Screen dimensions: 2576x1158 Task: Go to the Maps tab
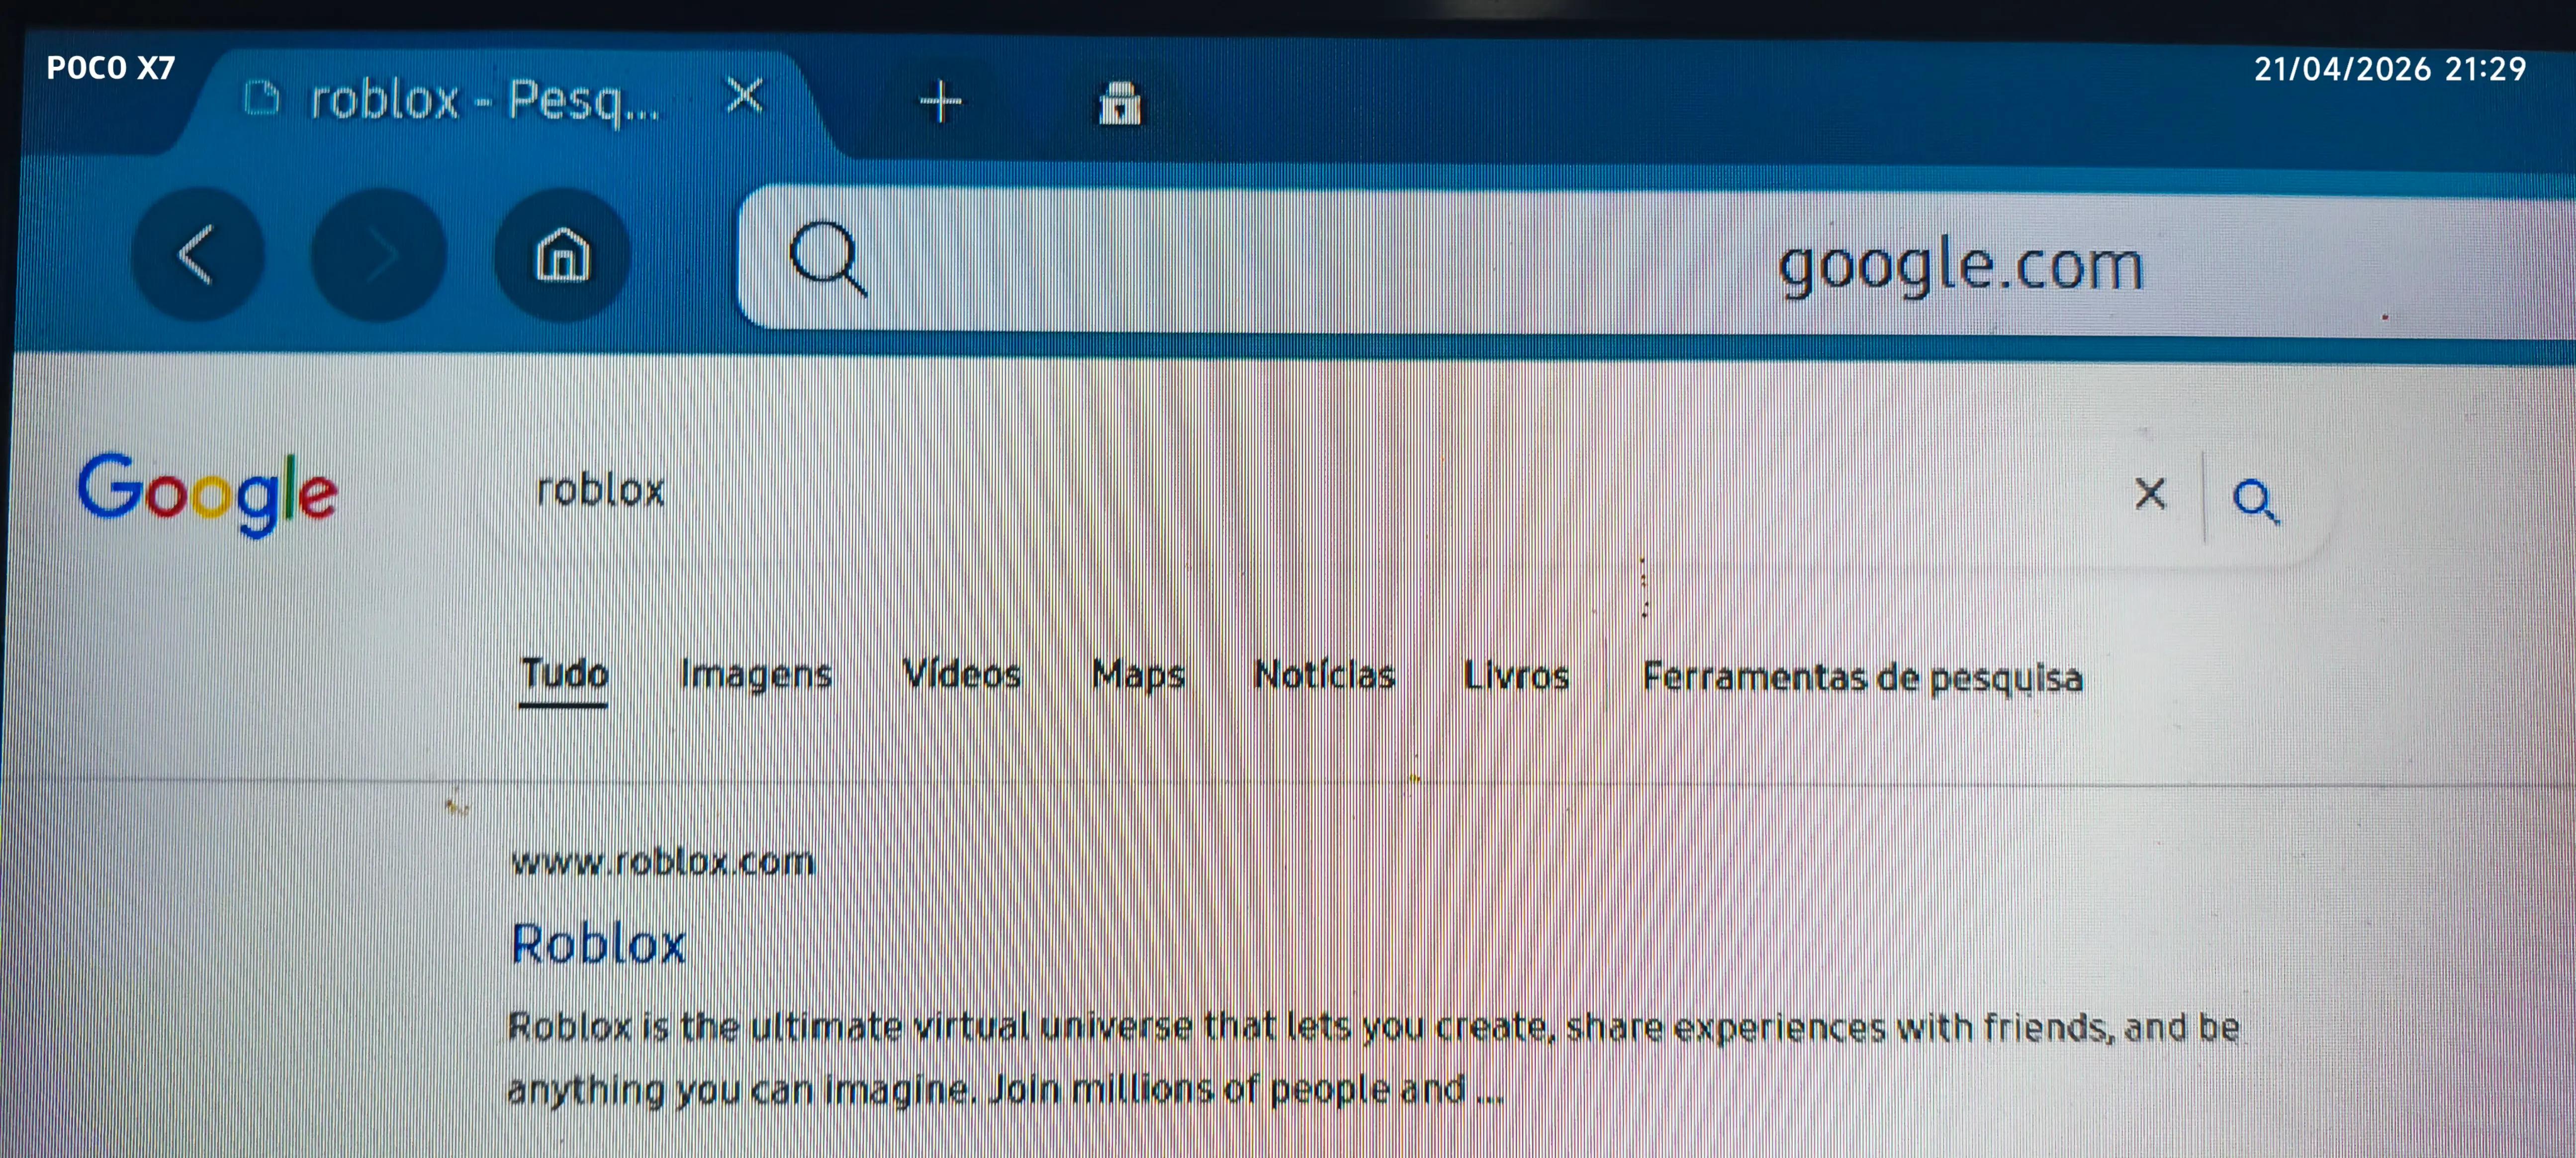coord(1138,676)
